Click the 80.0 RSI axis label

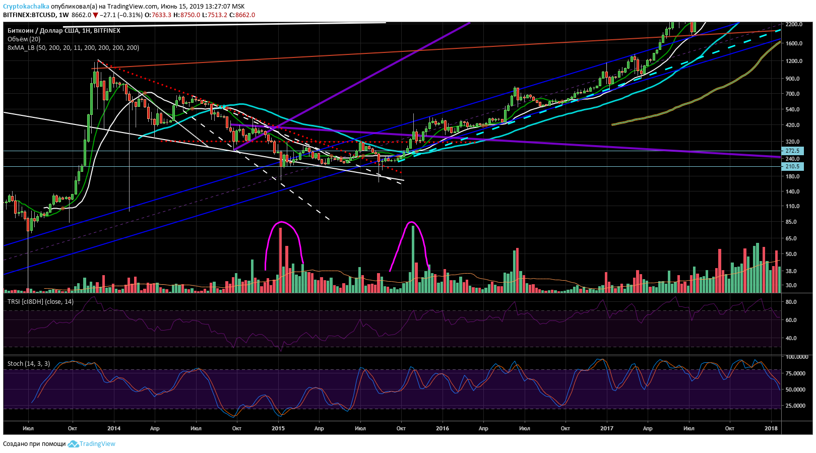[791, 302]
